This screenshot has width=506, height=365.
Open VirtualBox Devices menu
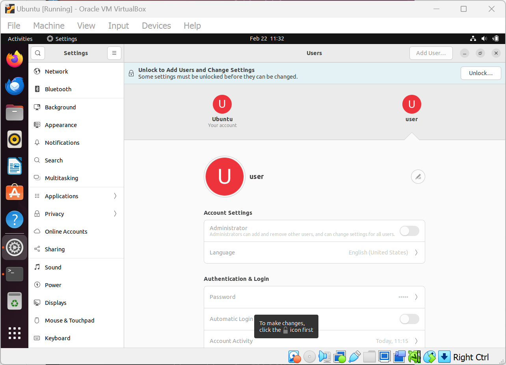click(156, 26)
